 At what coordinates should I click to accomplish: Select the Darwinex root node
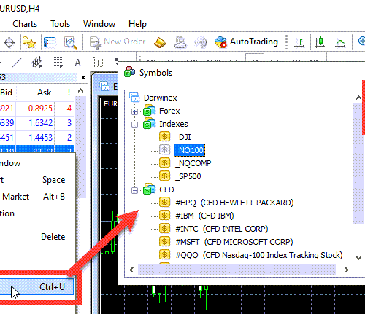pyautogui.click(x=161, y=98)
